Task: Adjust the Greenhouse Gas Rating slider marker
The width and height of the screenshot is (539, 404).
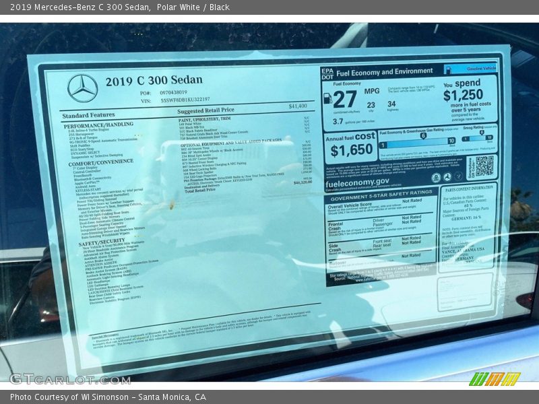Action: click(422, 136)
